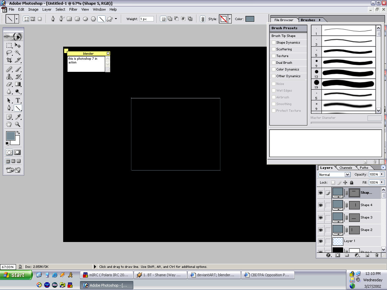This screenshot has width=387, height=290.
Task: Open Brushes palette flyout menu arrow
Action: point(319,20)
